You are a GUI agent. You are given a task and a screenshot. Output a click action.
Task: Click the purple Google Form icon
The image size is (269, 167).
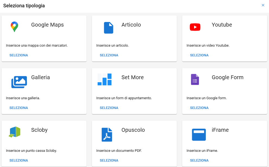click(195, 80)
